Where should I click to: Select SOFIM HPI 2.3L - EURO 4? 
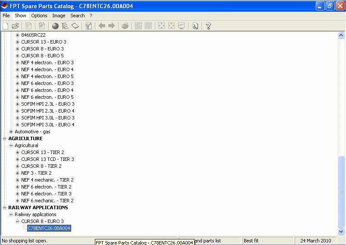pyautogui.click(x=47, y=111)
